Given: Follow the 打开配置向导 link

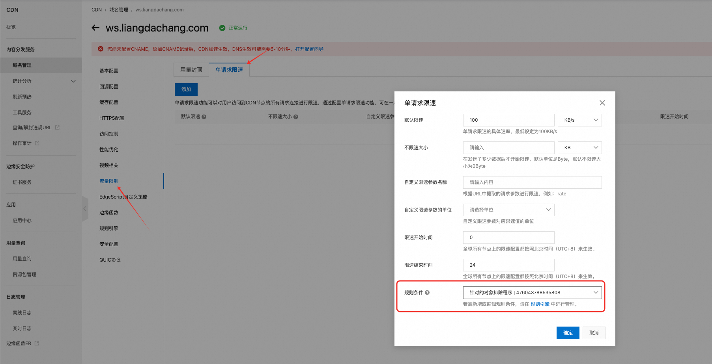Looking at the screenshot, I should (309, 49).
